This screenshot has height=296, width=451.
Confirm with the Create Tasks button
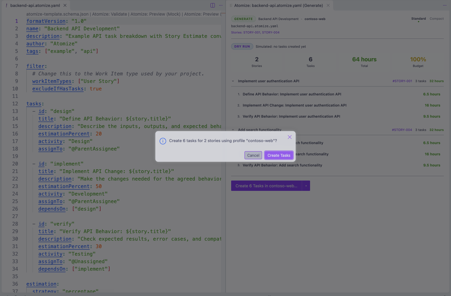tap(279, 155)
